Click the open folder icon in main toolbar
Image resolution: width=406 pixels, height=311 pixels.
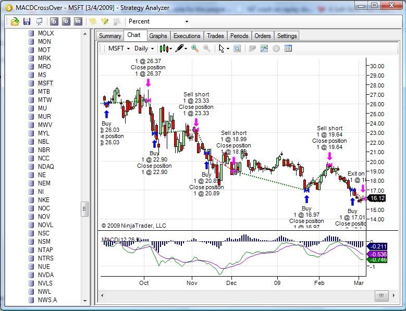pos(15,21)
